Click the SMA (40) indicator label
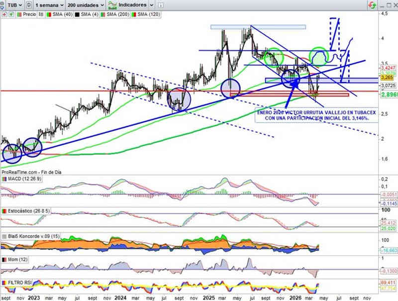This screenshot has height=301, width=398. tap(60, 14)
